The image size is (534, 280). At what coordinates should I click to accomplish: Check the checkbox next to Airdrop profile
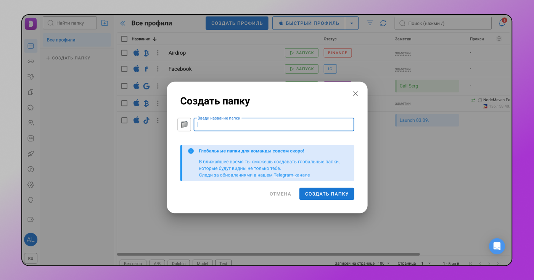click(x=124, y=53)
